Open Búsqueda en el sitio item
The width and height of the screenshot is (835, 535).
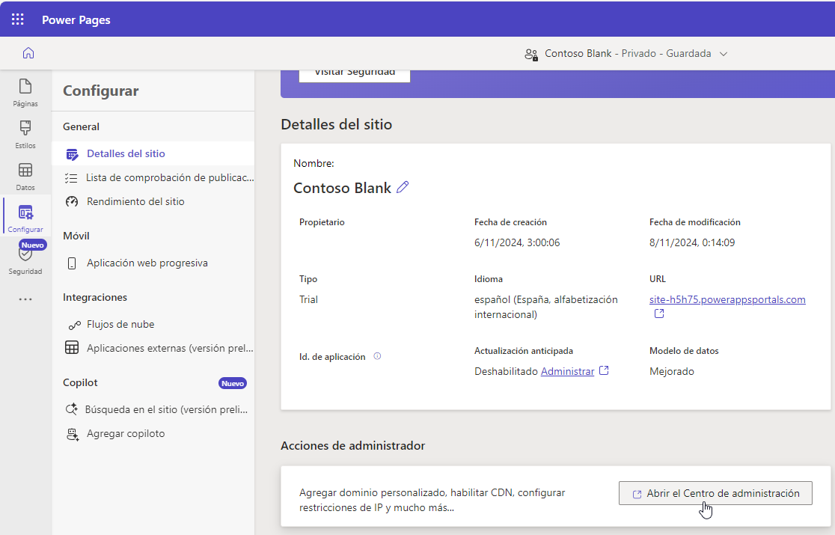pyautogui.click(x=153, y=409)
